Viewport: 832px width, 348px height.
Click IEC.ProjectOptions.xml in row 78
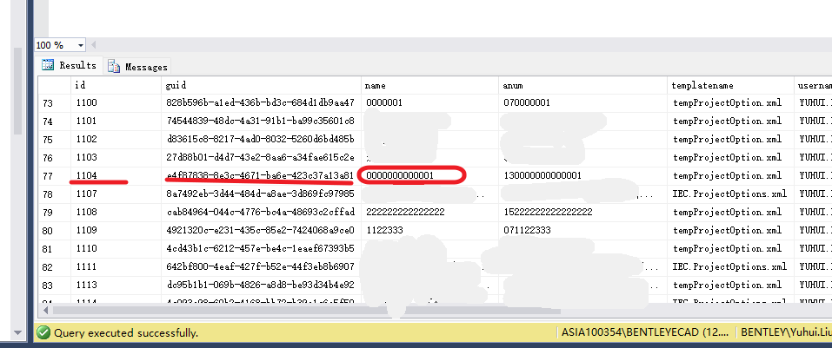point(729,194)
